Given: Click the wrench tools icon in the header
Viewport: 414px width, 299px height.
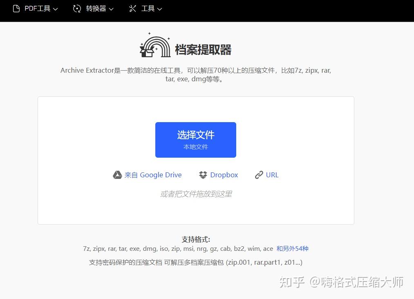Looking at the screenshot, I should tap(132, 8).
